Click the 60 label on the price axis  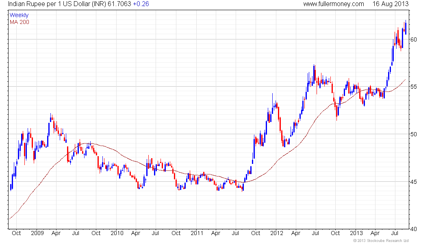(413, 39)
